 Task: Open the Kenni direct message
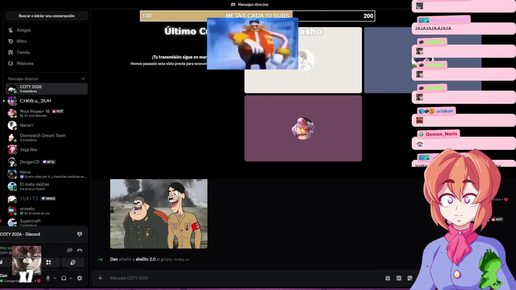pyautogui.click(x=46, y=174)
